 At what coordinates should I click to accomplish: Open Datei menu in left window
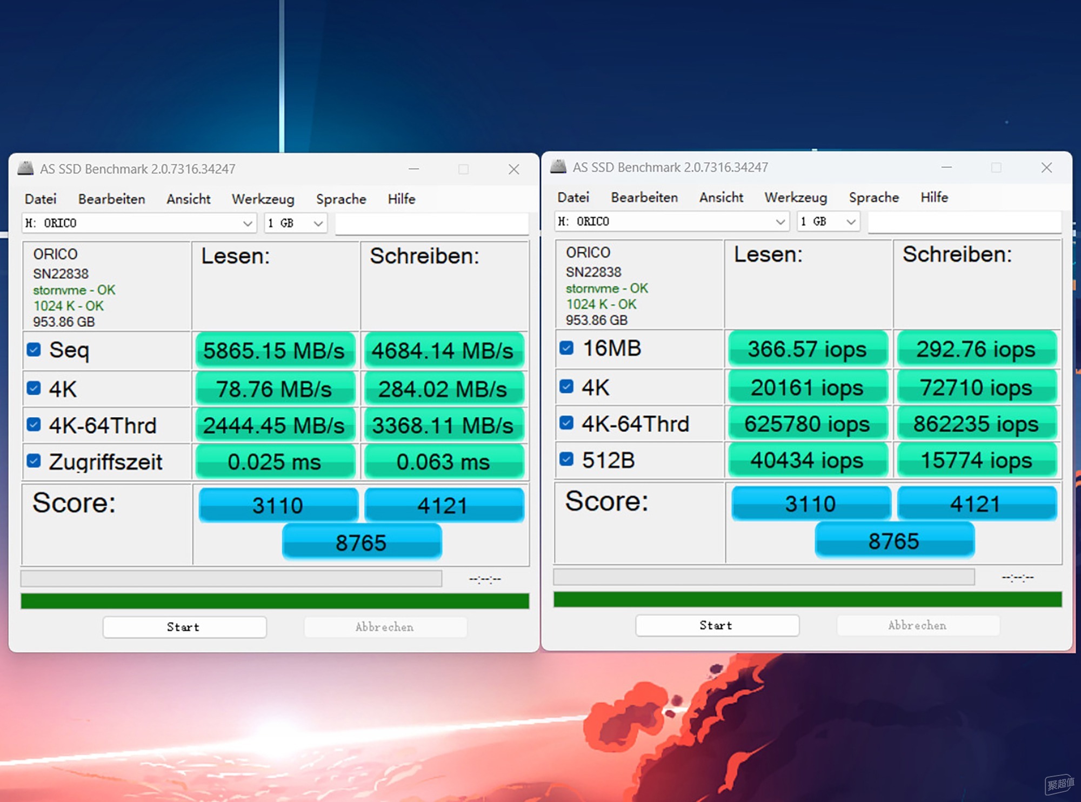(41, 199)
